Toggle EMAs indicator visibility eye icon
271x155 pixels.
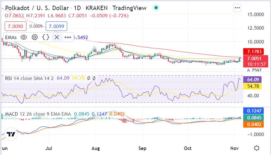click(24, 37)
